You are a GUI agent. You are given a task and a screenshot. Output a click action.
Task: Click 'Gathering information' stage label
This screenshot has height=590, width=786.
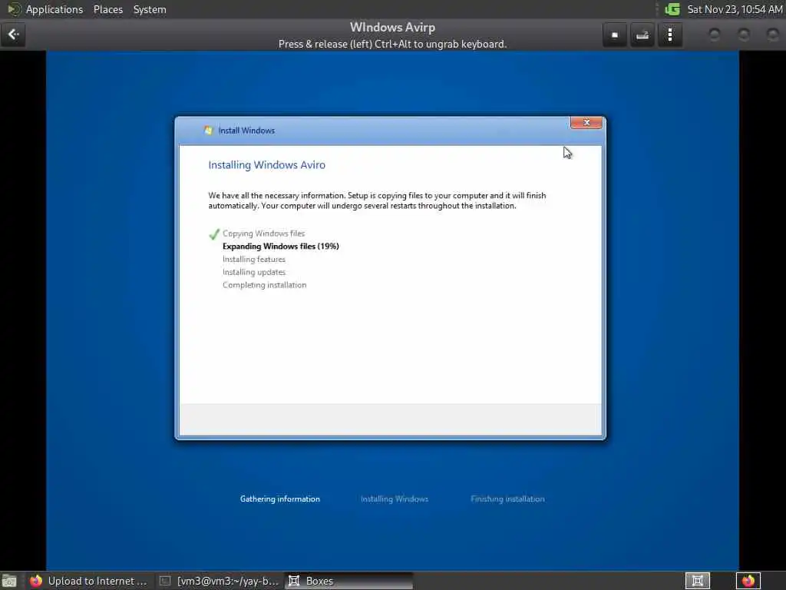pyautogui.click(x=279, y=499)
